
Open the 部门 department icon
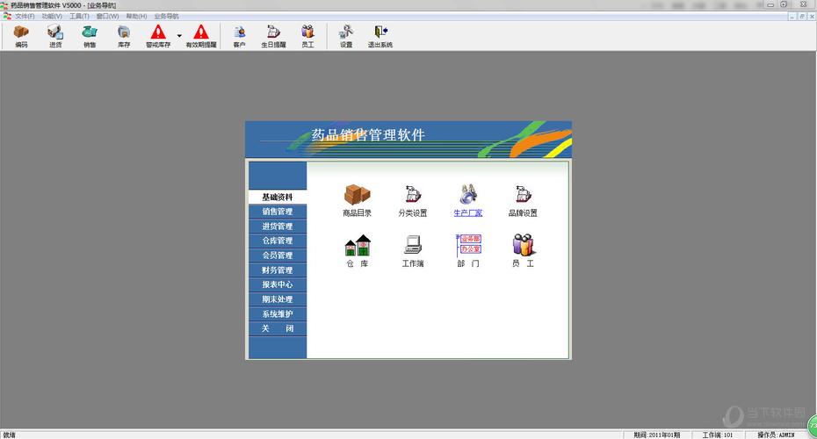pos(468,251)
